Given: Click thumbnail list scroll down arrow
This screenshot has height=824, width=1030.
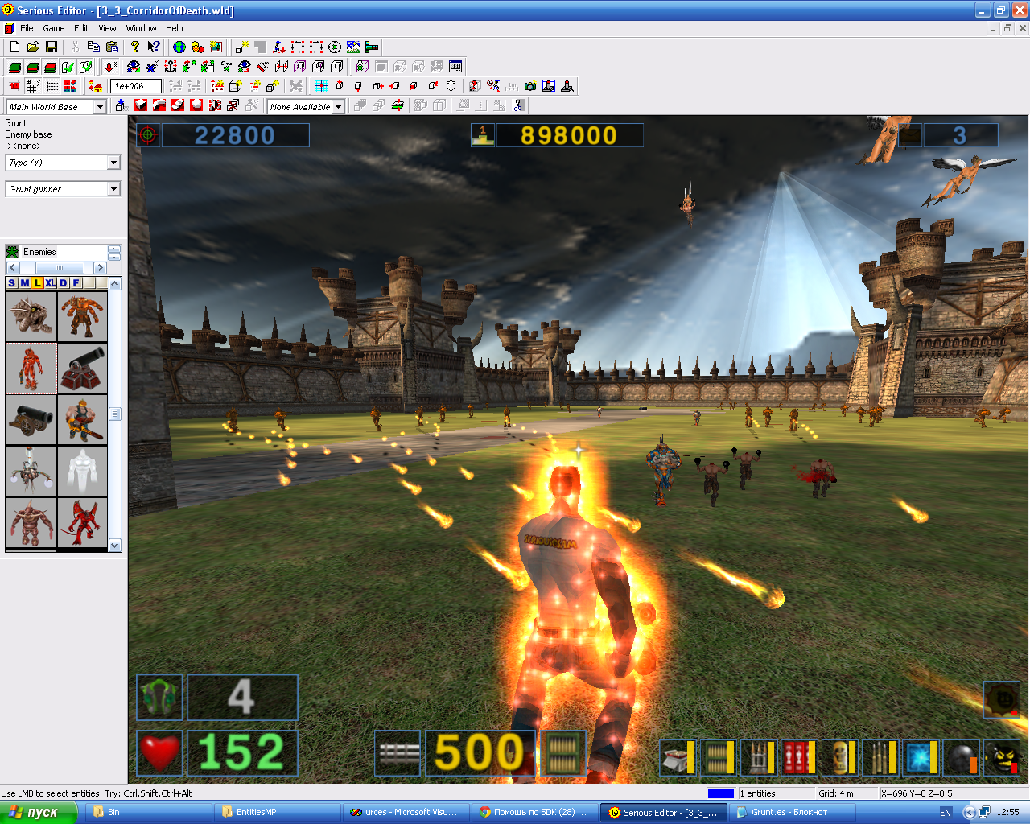Looking at the screenshot, I should (x=115, y=545).
